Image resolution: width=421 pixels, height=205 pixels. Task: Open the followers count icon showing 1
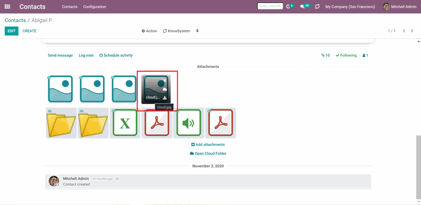[365, 56]
